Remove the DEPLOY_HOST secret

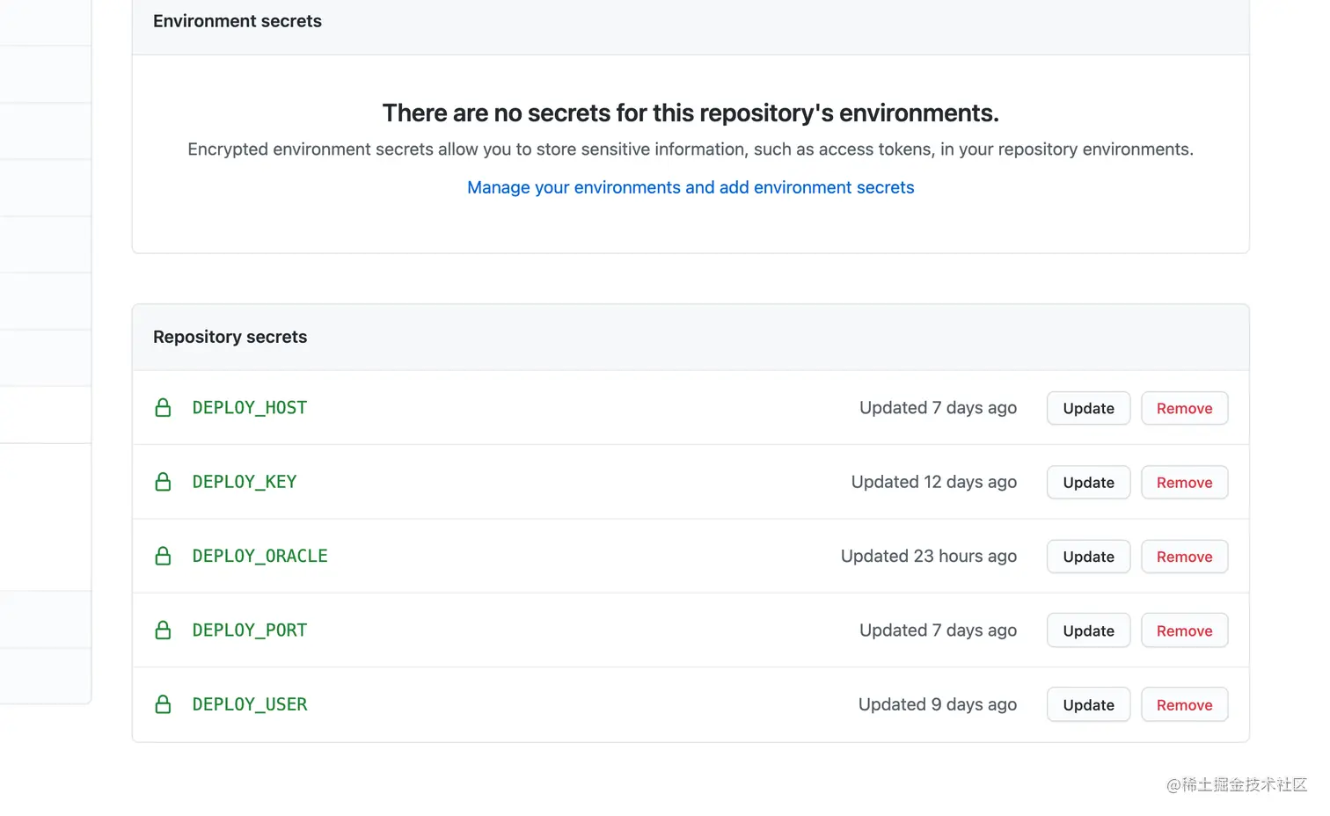(x=1184, y=408)
